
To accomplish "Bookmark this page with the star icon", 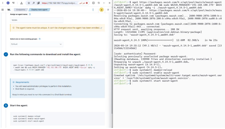I will point(29,3).
